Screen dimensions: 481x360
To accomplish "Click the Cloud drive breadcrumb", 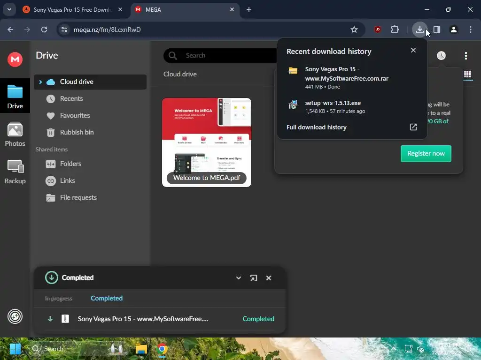I will pos(180,74).
